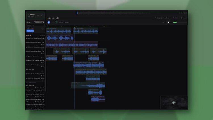213x120 pixels.
Task: Add dark_ostinato1.wav using its plus icon
Action: click(x=44, y=58)
